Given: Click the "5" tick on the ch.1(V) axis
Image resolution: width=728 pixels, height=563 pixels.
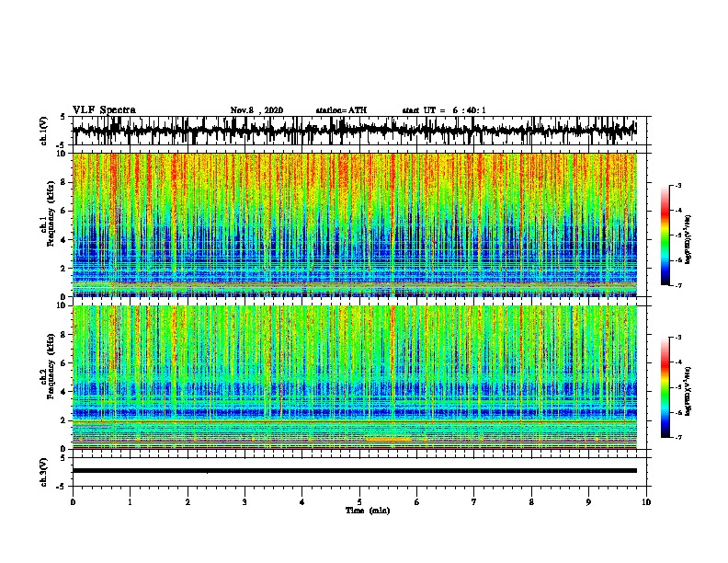Looking at the screenshot, I should [x=63, y=117].
